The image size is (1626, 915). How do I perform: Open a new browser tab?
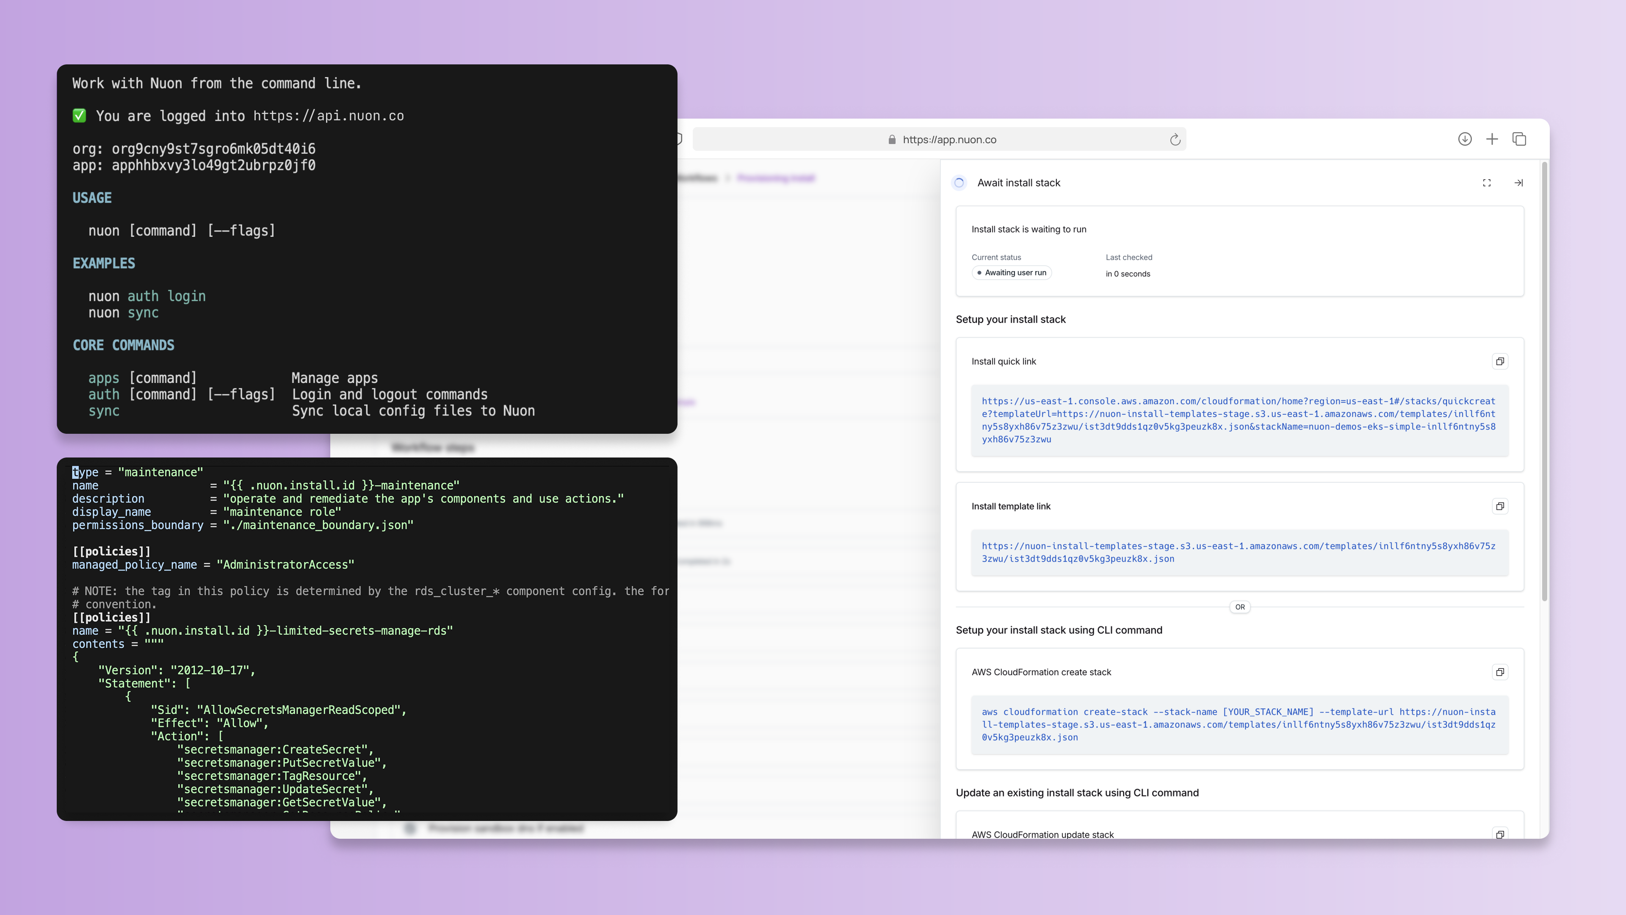point(1491,139)
